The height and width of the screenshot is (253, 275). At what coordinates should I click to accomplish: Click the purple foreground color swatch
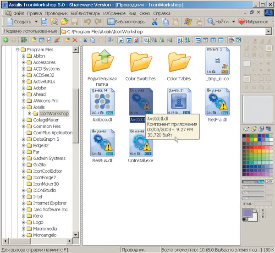point(247,212)
